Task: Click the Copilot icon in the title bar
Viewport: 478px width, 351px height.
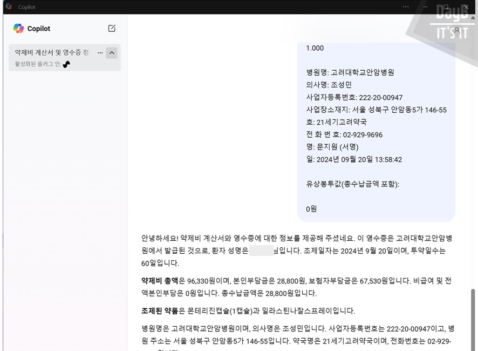Action: pyautogui.click(x=8, y=6)
